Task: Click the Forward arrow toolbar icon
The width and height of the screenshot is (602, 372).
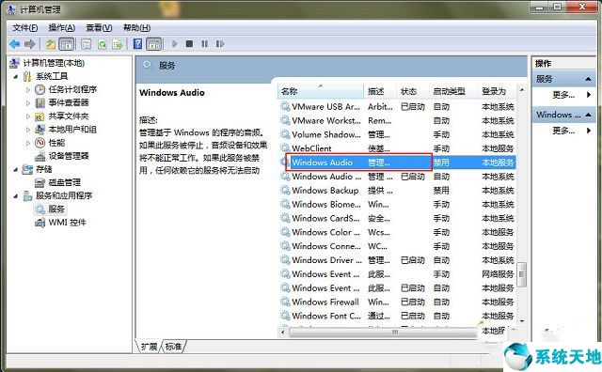Action: click(x=29, y=44)
